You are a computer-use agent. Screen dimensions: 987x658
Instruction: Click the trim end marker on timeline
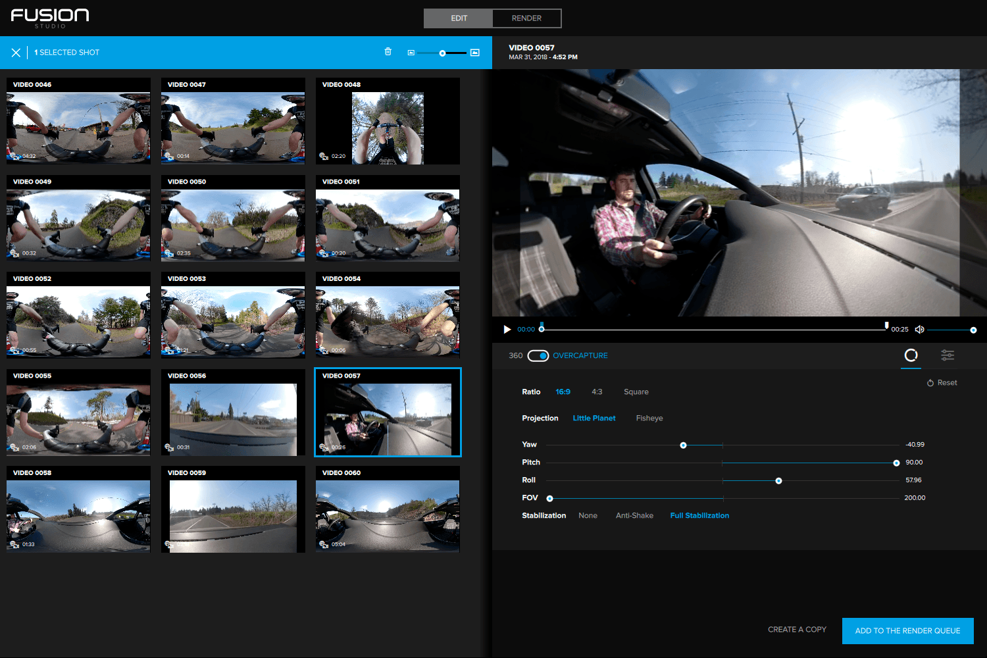[886, 326]
